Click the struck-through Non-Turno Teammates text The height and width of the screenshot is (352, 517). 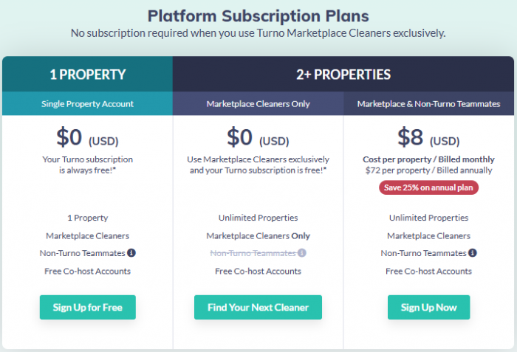coord(253,253)
